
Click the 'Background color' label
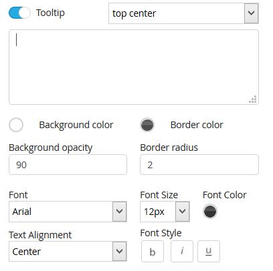[76, 125]
